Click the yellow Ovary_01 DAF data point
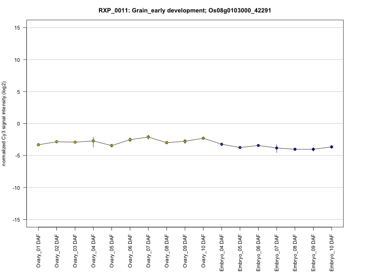370x277 pixels. [38, 145]
